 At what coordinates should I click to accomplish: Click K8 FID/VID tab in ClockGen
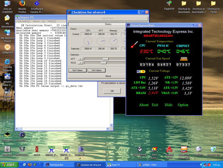108,19
